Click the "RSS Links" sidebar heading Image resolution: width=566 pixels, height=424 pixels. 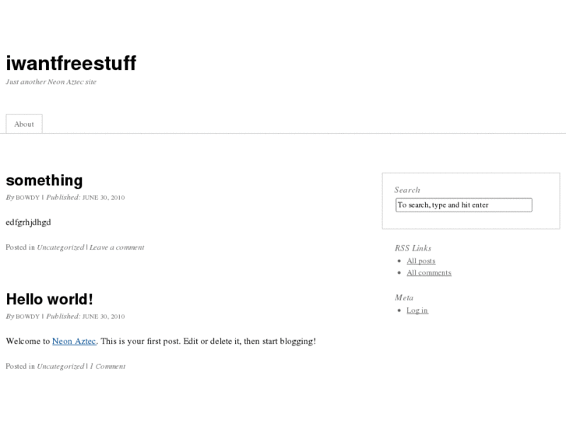(x=413, y=248)
